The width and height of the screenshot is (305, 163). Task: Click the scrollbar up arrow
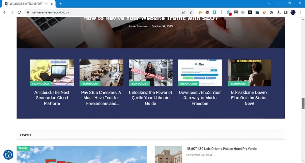[x=303, y=19]
